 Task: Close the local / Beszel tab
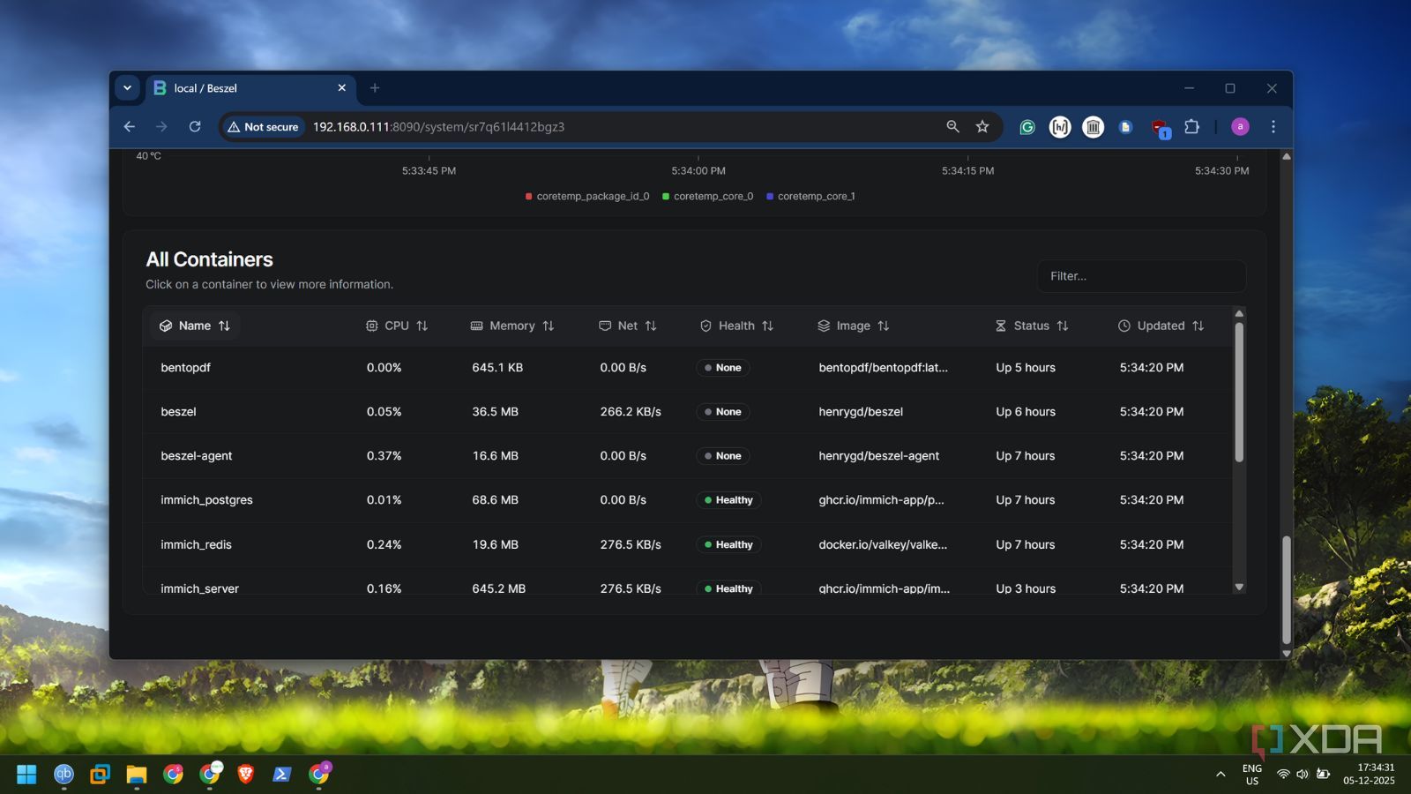pyautogui.click(x=342, y=88)
